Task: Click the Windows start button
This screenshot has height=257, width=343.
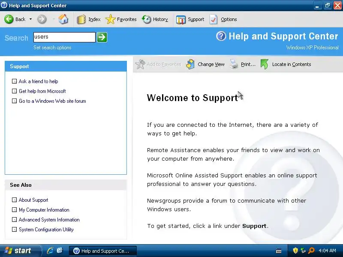Action: 20,251
